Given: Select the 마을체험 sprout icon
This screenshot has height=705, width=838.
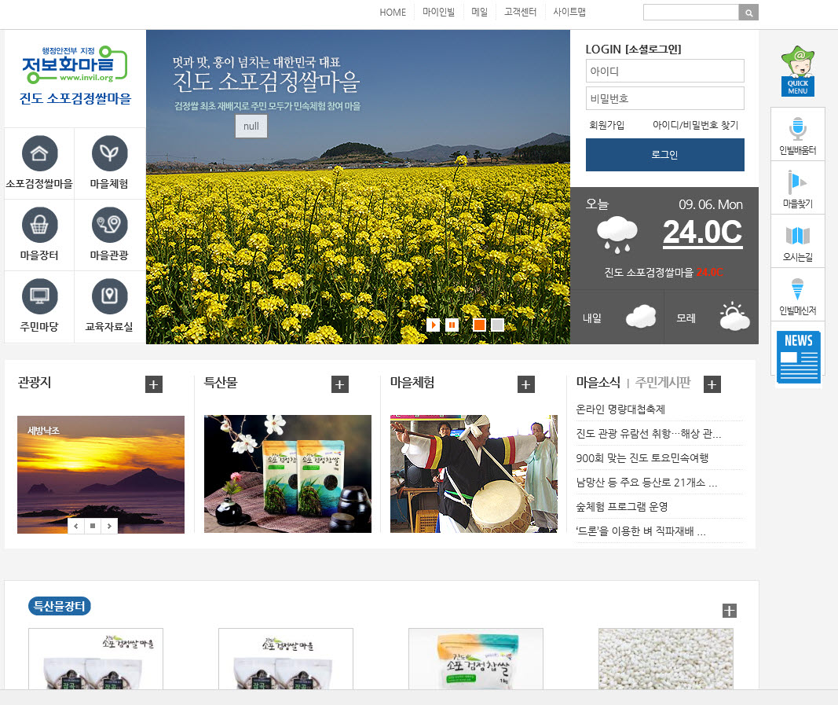Looking at the screenshot, I should (x=109, y=153).
